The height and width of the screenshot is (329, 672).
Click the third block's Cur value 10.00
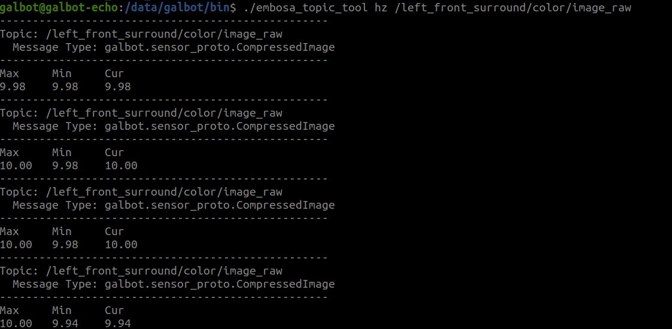[x=121, y=245]
